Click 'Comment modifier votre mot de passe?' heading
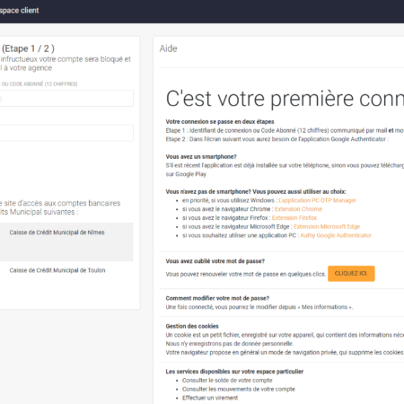 (217, 298)
